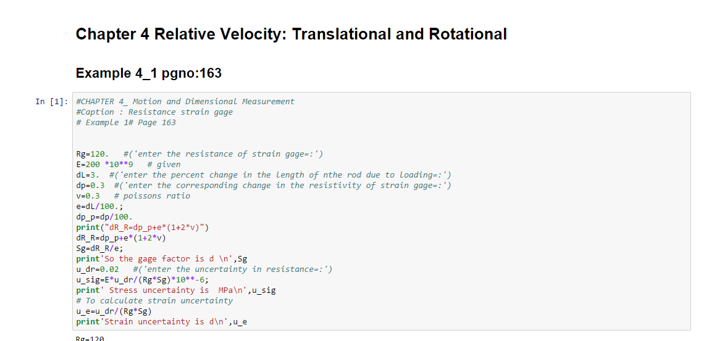Click the Stress uncertainty print statement
The width and height of the screenshot is (704, 341).
175,290
